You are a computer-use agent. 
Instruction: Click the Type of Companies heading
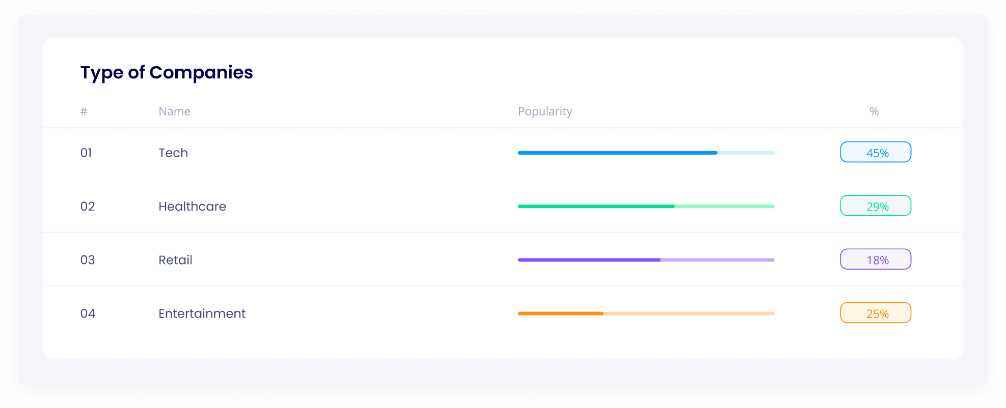[167, 72]
